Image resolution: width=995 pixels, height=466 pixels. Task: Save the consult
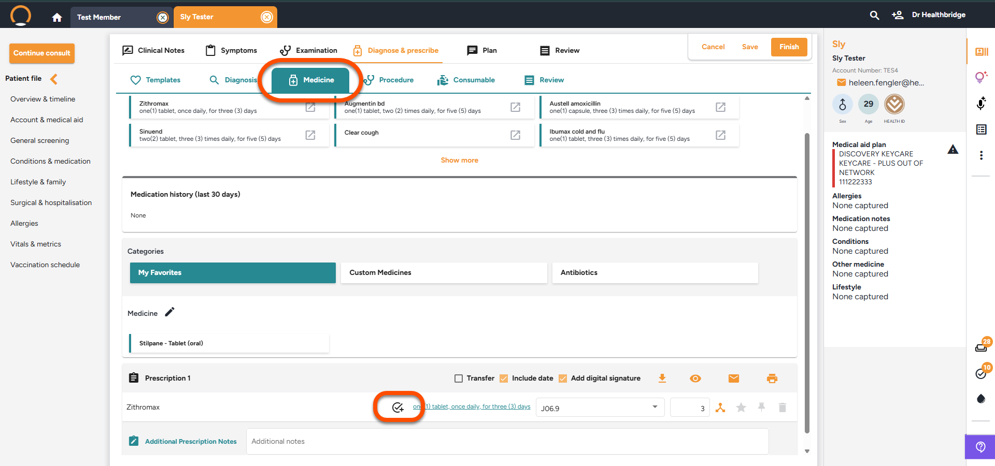click(x=750, y=47)
